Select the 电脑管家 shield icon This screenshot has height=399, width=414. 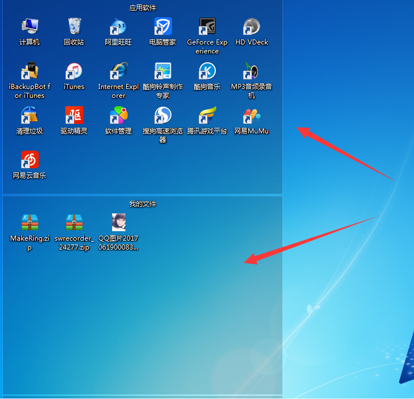(x=163, y=26)
